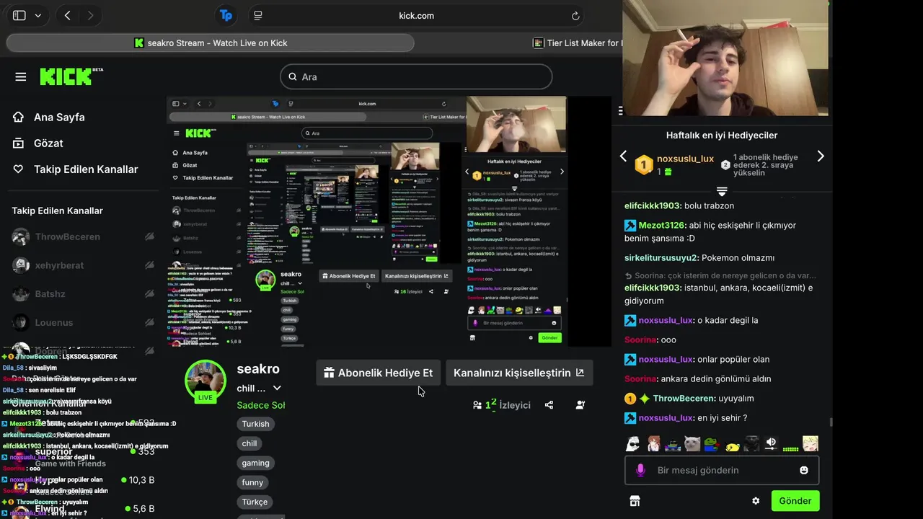Click the purple microphone icon
The width and height of the screenshot is (923, 519).
[x=640, y=470]
